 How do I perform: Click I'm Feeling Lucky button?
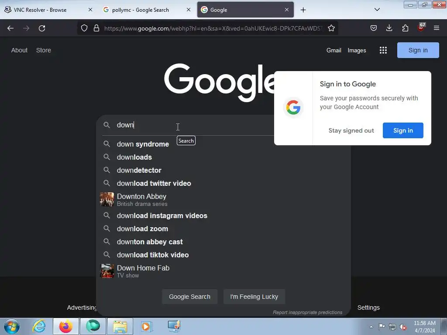click(x=254, y=297)
